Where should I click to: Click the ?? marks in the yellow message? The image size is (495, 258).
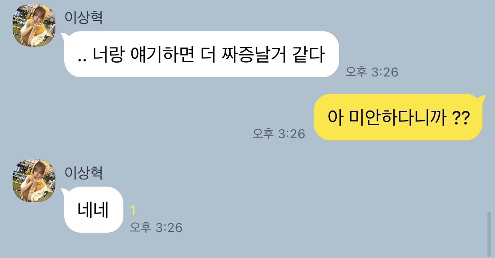(461, 118)
